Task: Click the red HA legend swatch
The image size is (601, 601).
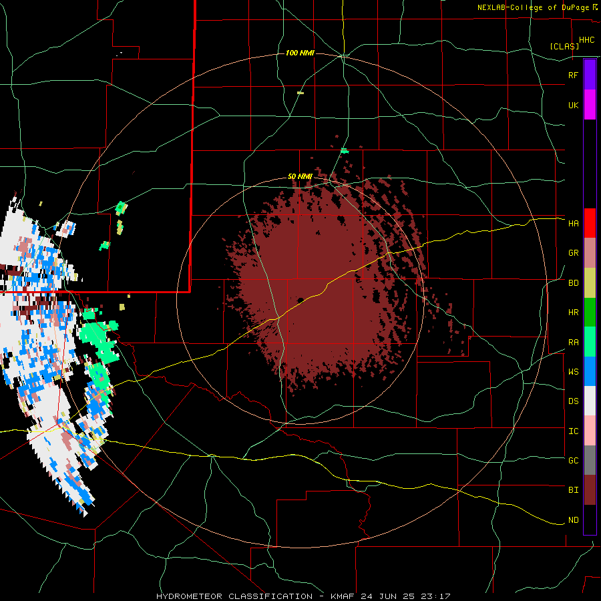Action: click(x=590, y=223)
